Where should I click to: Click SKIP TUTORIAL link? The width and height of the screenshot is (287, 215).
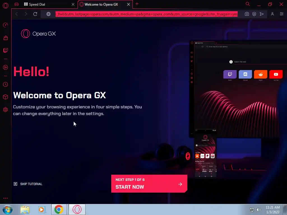(x=28, y=184)
